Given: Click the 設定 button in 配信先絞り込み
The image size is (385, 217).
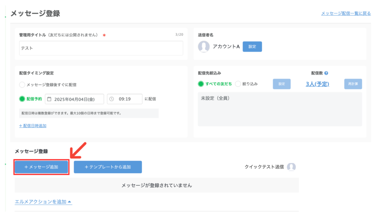Looking at the screenshot, I should pyautogui.click(x=282, y=84).
